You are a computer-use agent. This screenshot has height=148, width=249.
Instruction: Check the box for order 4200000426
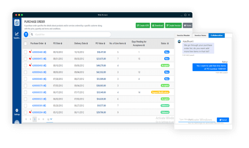(x=25, y=72)
